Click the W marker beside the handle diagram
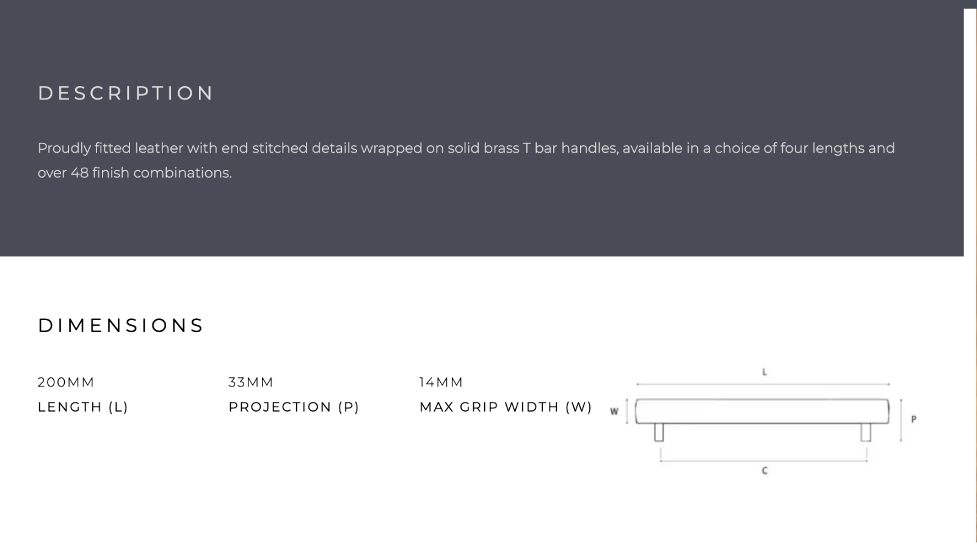Viewport: 977px width, 549px height. click(614, 412)
